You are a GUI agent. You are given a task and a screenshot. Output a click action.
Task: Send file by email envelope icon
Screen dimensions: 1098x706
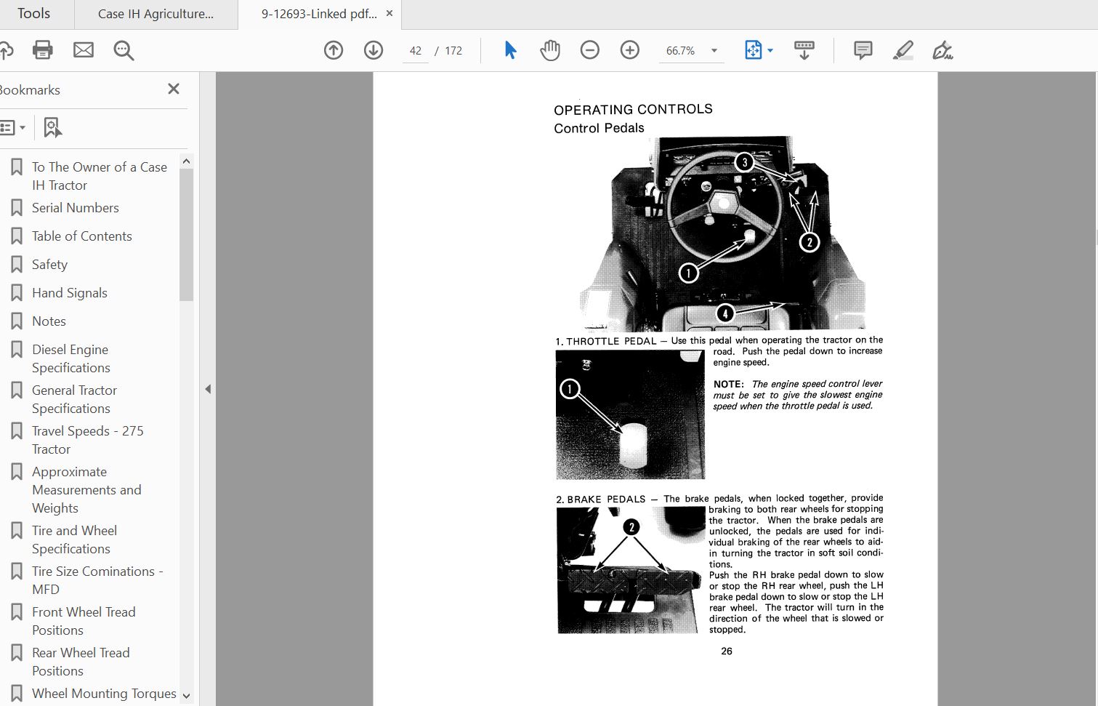coord(84,50)
